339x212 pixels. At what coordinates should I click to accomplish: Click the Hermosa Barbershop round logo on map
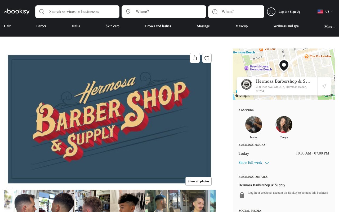pyautogui.click(x=247, y=84)
